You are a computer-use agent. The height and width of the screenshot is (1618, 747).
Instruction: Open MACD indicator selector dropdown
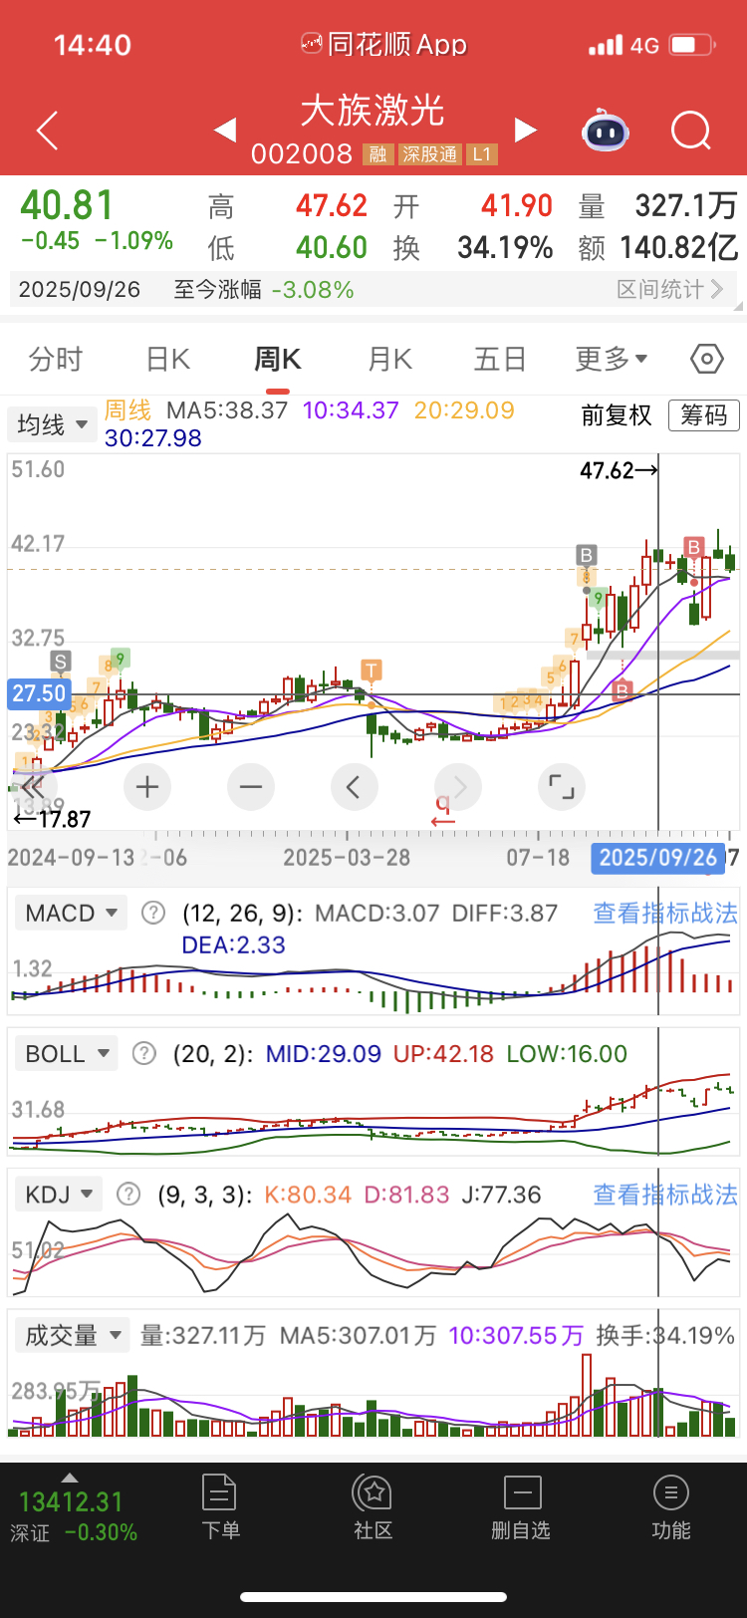click(72, 913)
